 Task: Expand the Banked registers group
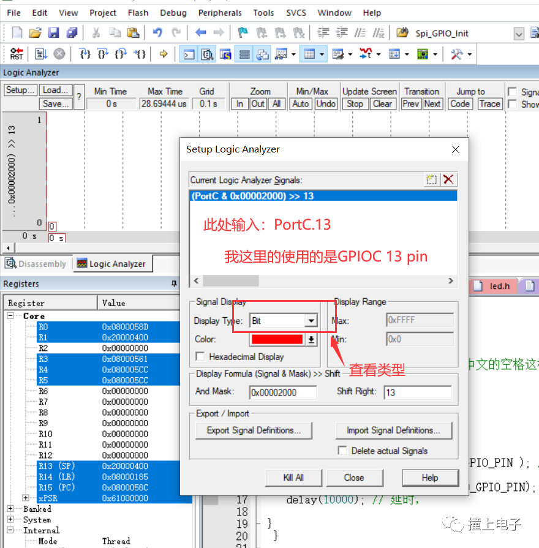click(x=9, y=508)
